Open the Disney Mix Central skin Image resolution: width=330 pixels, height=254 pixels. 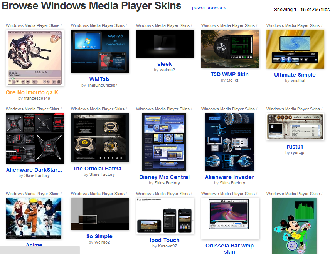tap(164, 177)
